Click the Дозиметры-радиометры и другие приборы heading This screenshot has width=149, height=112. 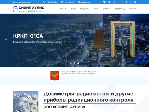(x=88, y=97)
